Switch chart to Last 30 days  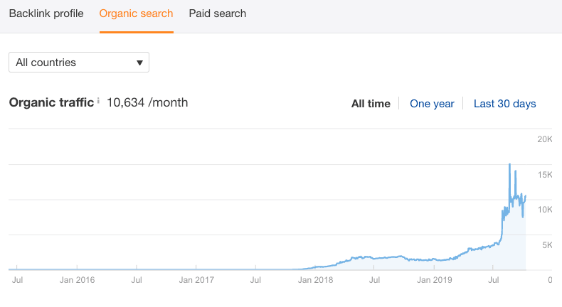click(x=504, y=104)
